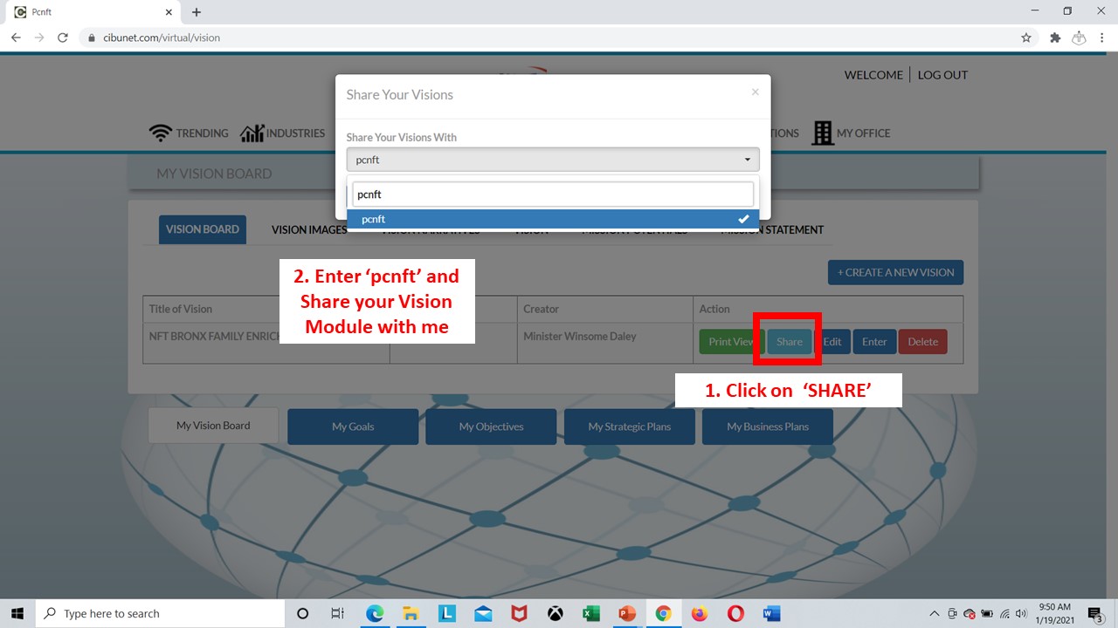
Task: Click the My Office building icon
Action: (822, 133)
